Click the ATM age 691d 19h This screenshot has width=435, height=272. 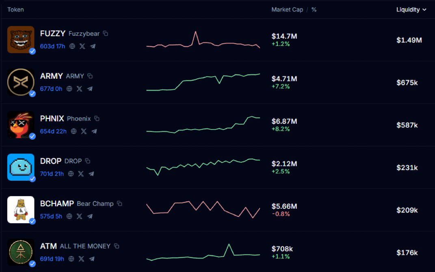pos(52,259)
